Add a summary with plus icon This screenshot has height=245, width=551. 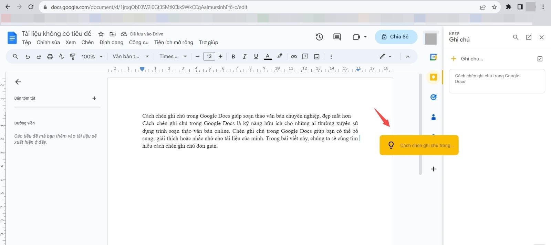[94, 98]
